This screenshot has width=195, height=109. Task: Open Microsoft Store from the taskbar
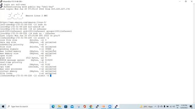pos(66,107)
